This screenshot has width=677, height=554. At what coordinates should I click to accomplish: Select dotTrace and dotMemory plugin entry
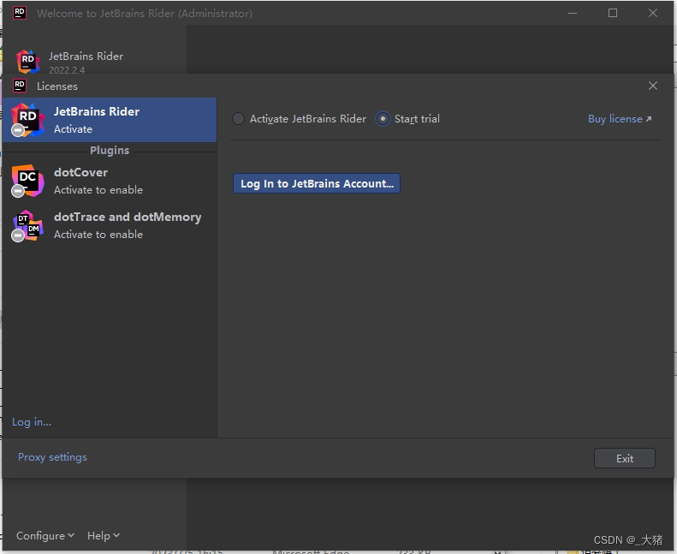pos(110,225)
